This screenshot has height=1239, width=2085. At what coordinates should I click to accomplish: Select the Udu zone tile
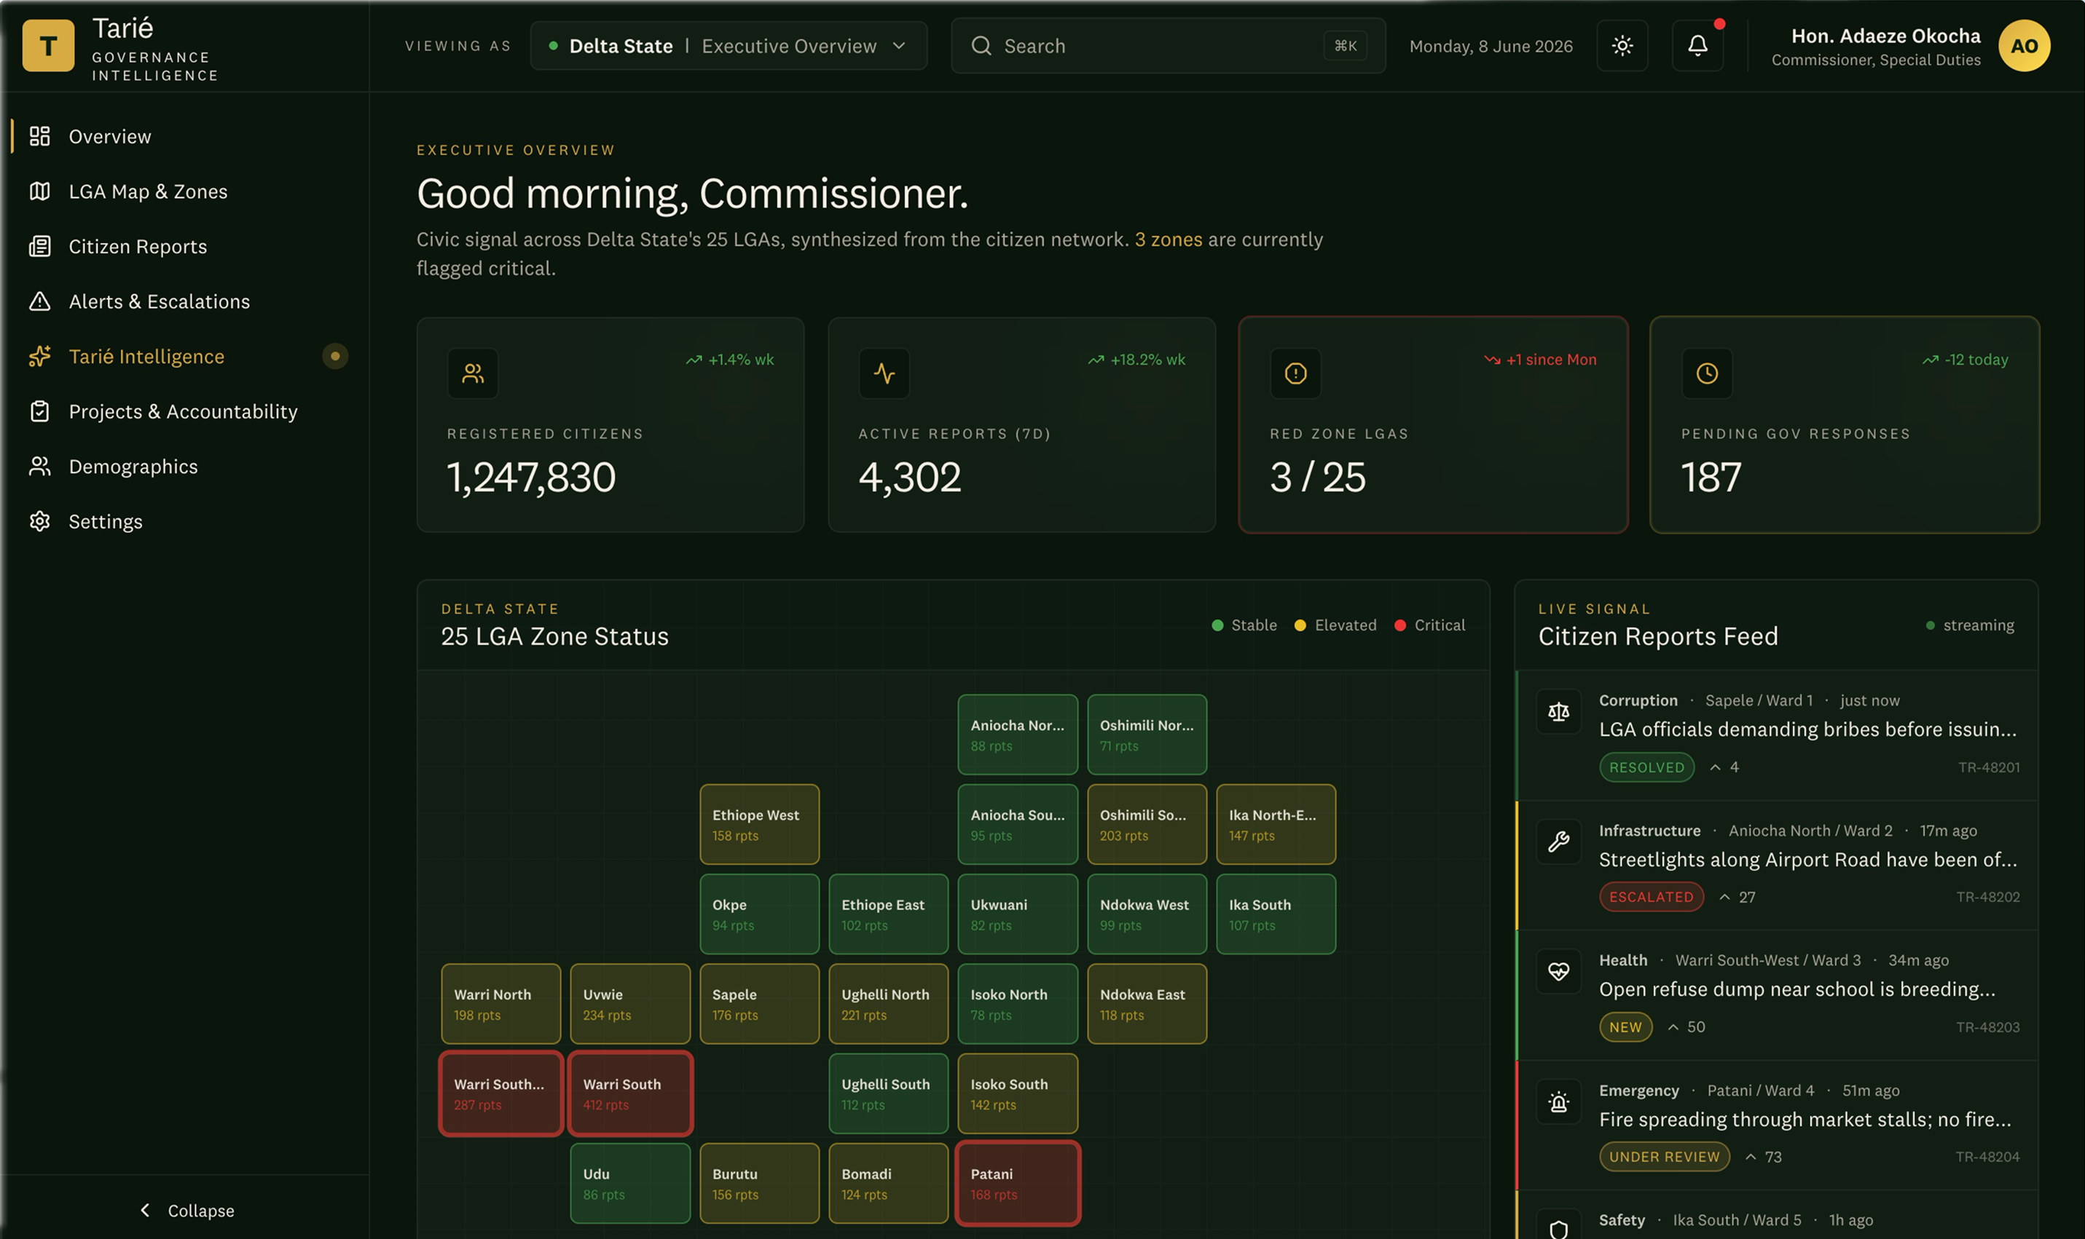(630, 1183)
